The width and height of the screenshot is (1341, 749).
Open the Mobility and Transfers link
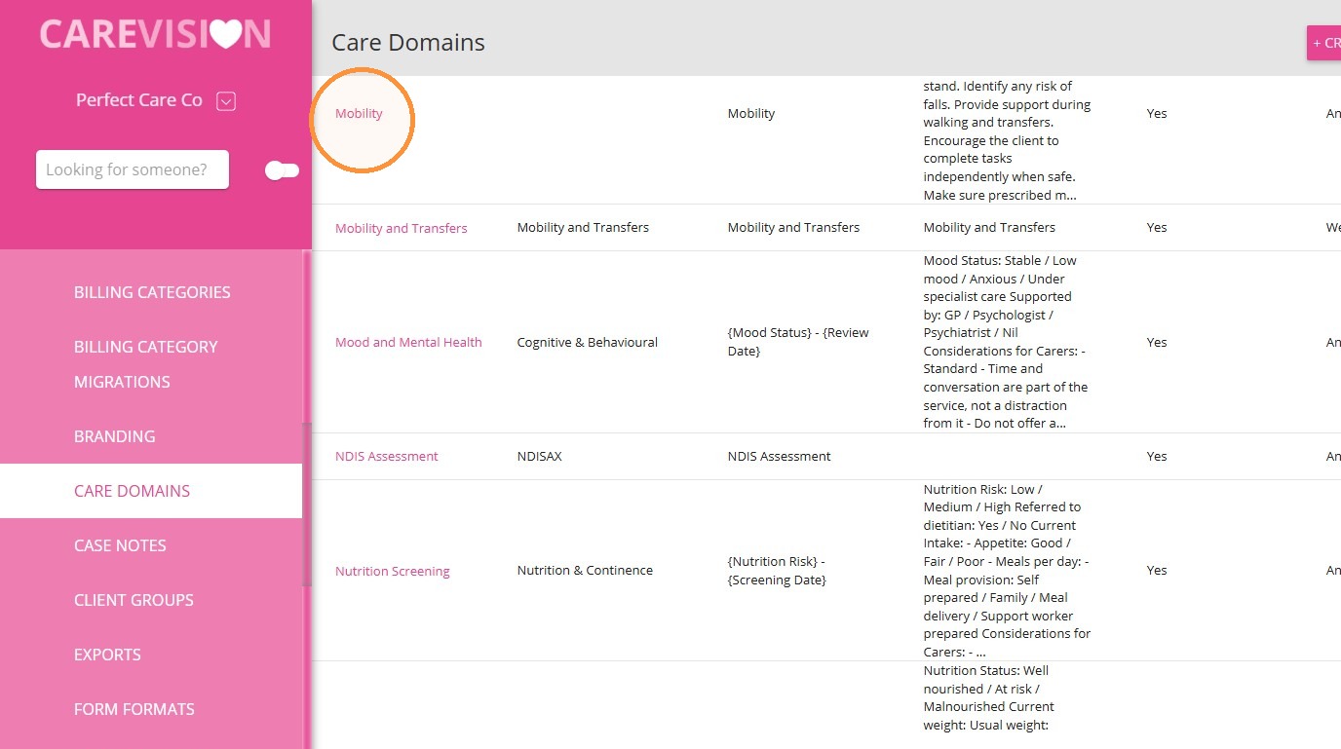pyautogui.click(x=401, y=228)
